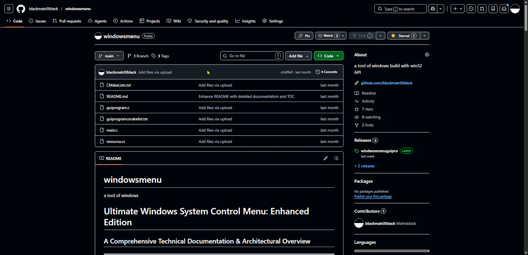This screenshot has width=528, height=255.
Task: Open the Wiki tab
Action: pos(174,21)
